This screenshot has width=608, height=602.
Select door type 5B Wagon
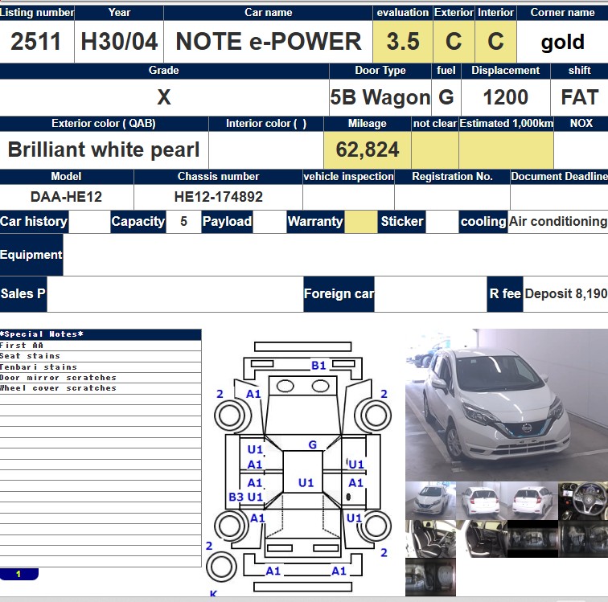tap(380, 97)
